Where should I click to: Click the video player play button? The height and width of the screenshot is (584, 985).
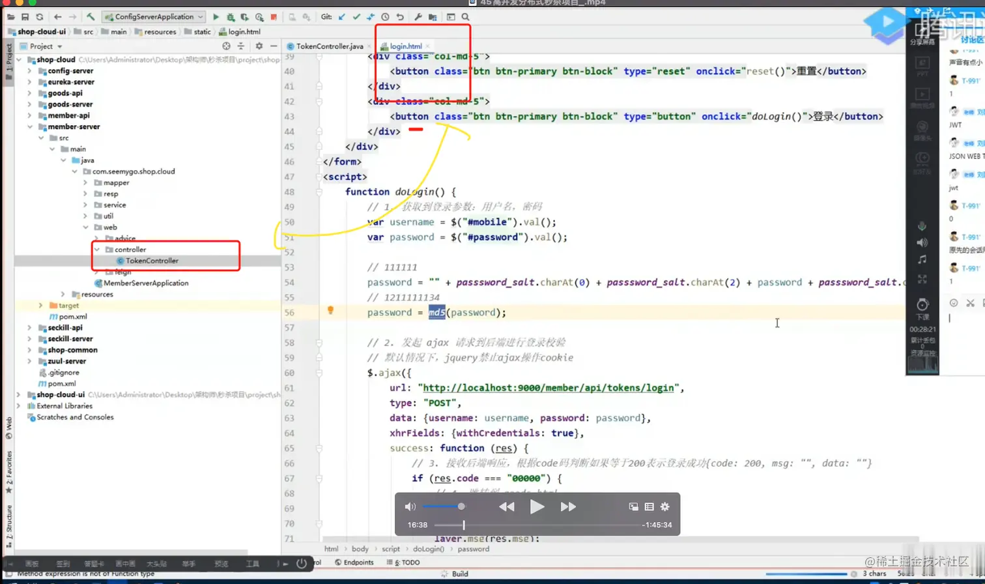pyautogui.click(x=537, y=507)
